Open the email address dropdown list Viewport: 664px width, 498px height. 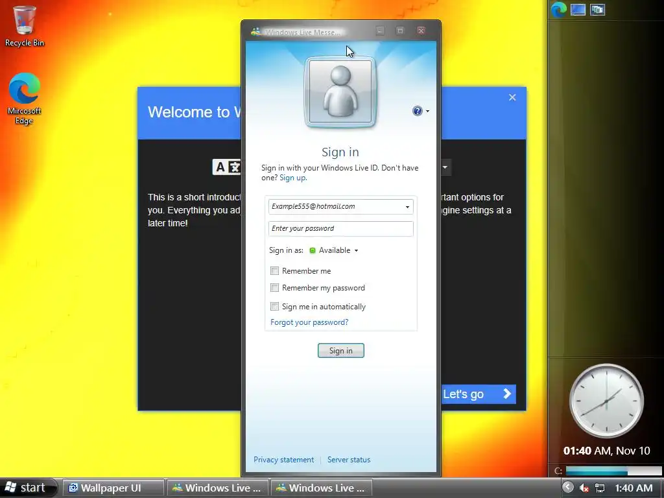pos(407,207)
